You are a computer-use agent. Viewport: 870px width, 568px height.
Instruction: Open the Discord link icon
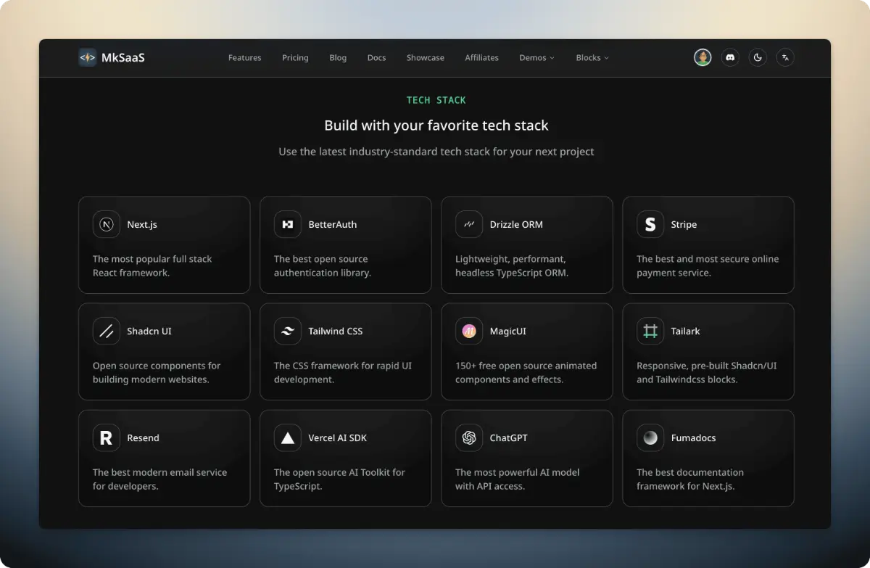[x=730, y=57]
